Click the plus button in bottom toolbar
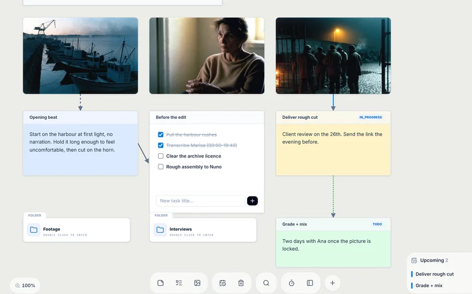Screen dimensions: 472x294 click(332, 283)
